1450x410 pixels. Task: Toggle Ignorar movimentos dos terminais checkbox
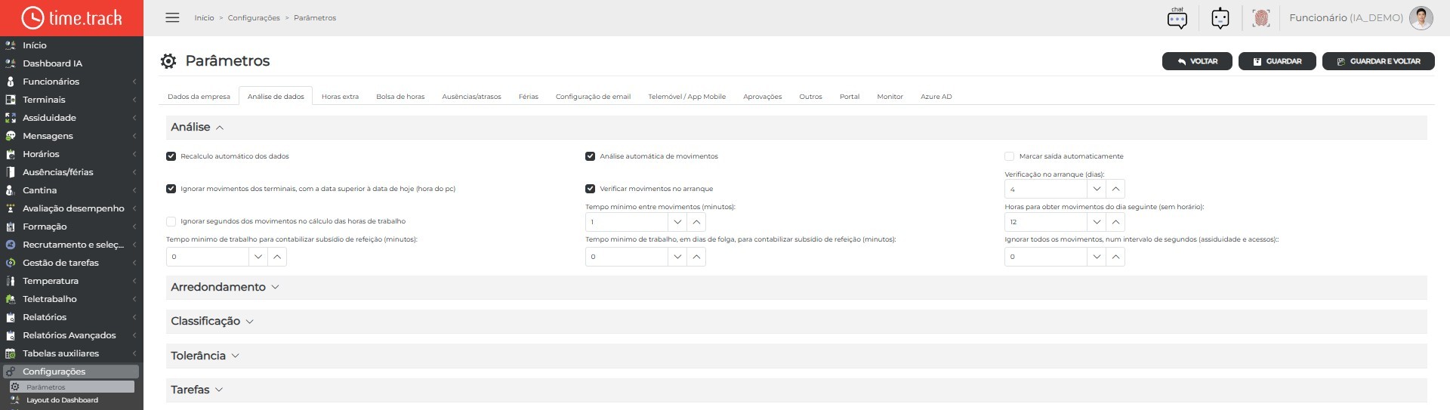pyautogui.click(x=171, y=189)
